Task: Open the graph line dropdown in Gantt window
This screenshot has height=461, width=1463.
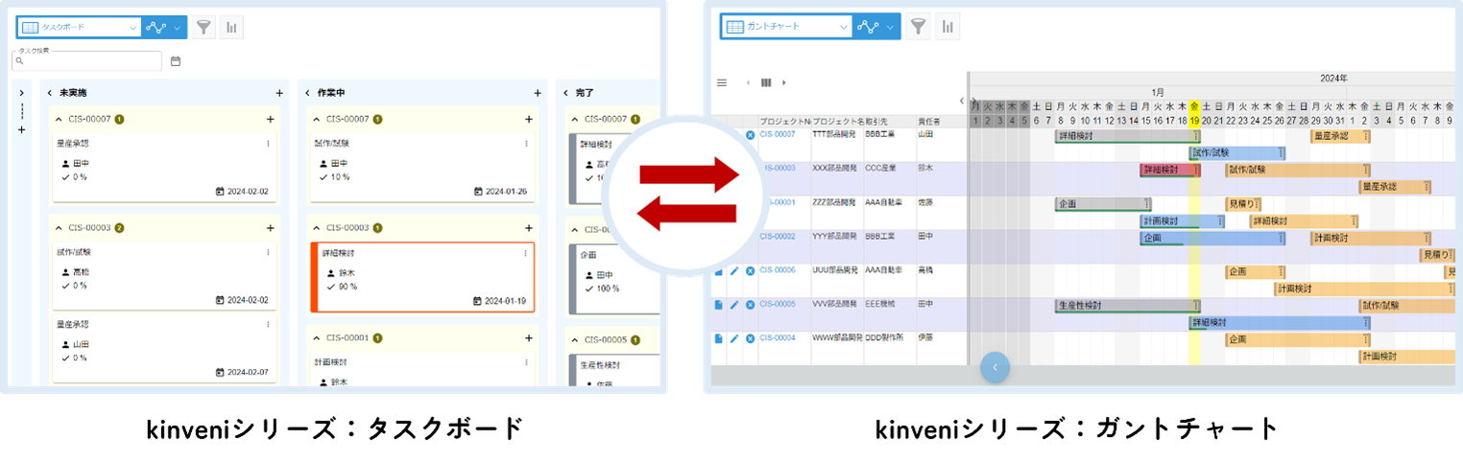Action: (875, 27)
